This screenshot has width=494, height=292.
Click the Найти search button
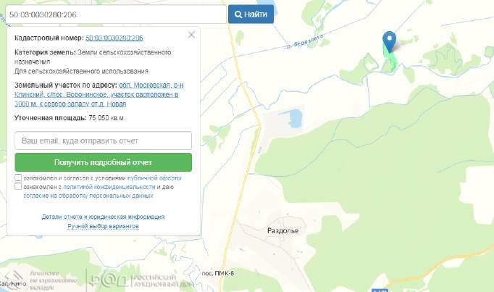click(x=251, y=14)
